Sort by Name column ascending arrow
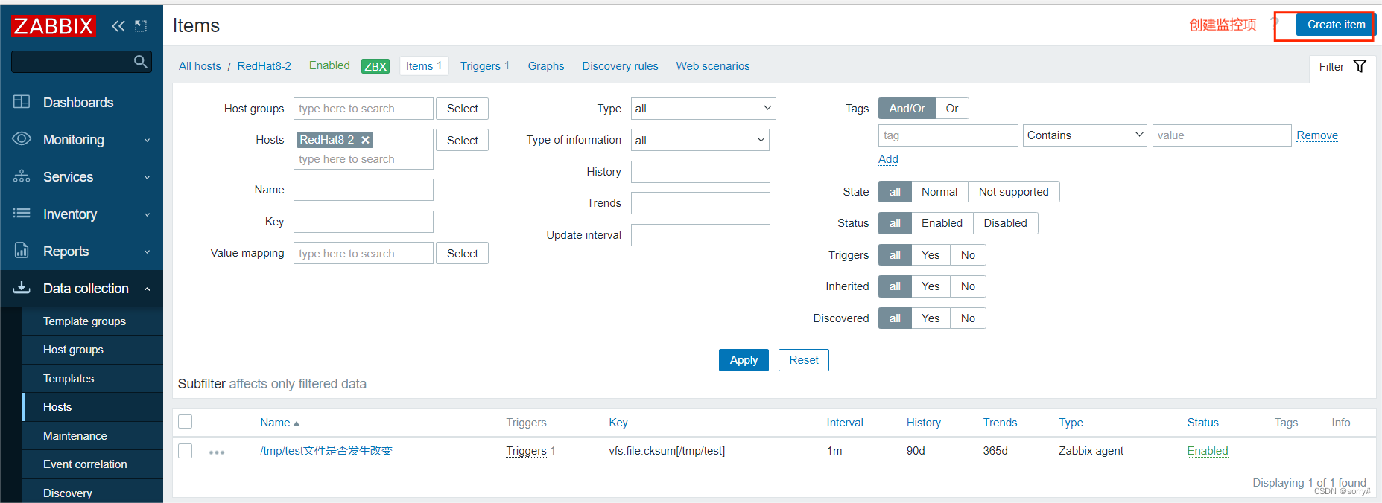The width and height of the screenshot is (1382, 503). coord(297,423)
